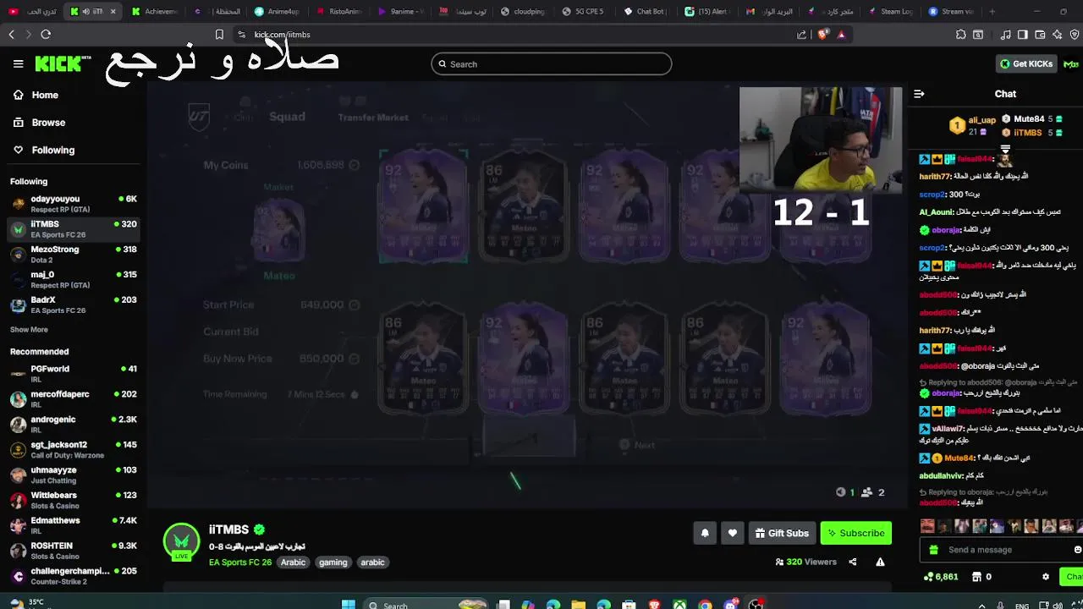This screenshot has height=609, width=1083.
Task: Open BadrX channel in sidebar
Action: pos(73,304)
